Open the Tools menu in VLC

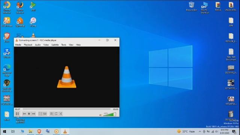64,45
